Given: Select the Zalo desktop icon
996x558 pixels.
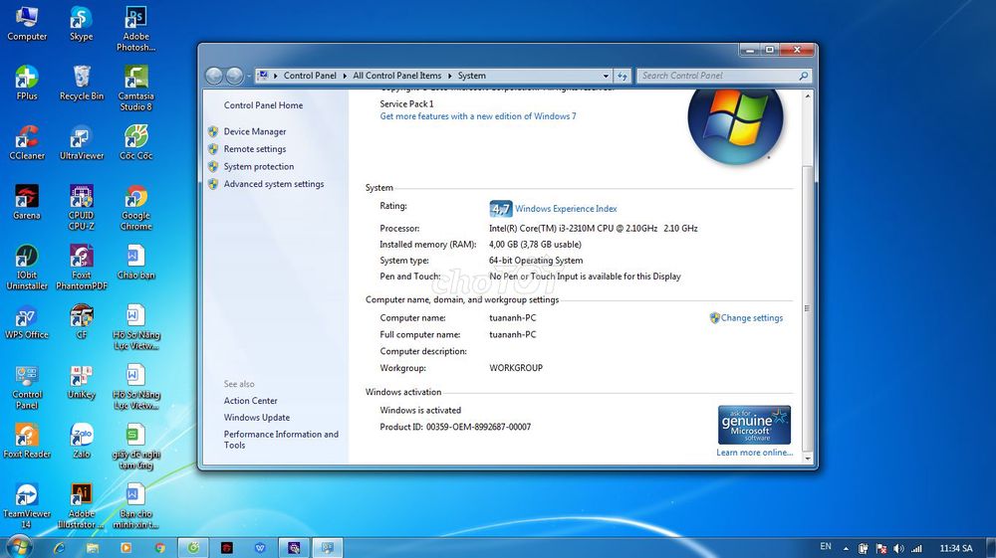Looking at the screenshot, I should pyautogui.click(x=82, y=441).
